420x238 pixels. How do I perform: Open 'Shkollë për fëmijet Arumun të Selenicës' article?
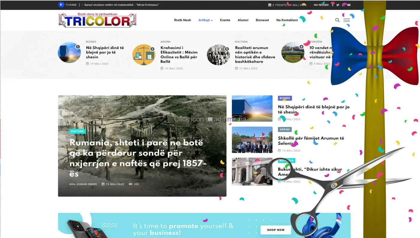[x=311, y=141]
